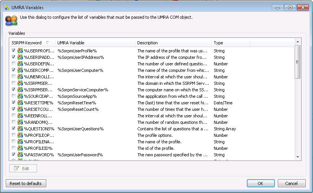This screenshot has height=193, width=313.
Task: Click the icon beside %PROFILEOP… keyword
Action: (20, 135)
